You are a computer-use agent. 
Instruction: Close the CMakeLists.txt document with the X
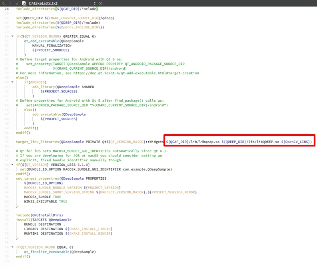[x=100, y=3]
